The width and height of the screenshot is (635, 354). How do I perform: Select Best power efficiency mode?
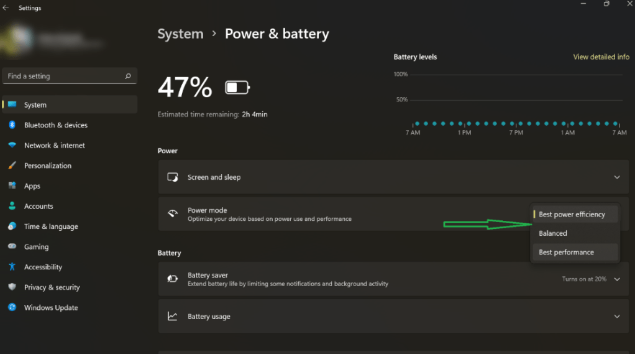point(572,215)
